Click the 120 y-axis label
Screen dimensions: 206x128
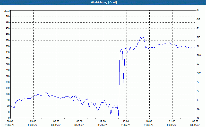pyautogui.click(x=8, y=94)
